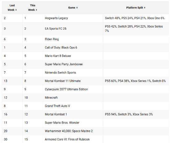Sort by This Week sort arrows
Screen dimensions: 170x143
(x=36, y=10)
